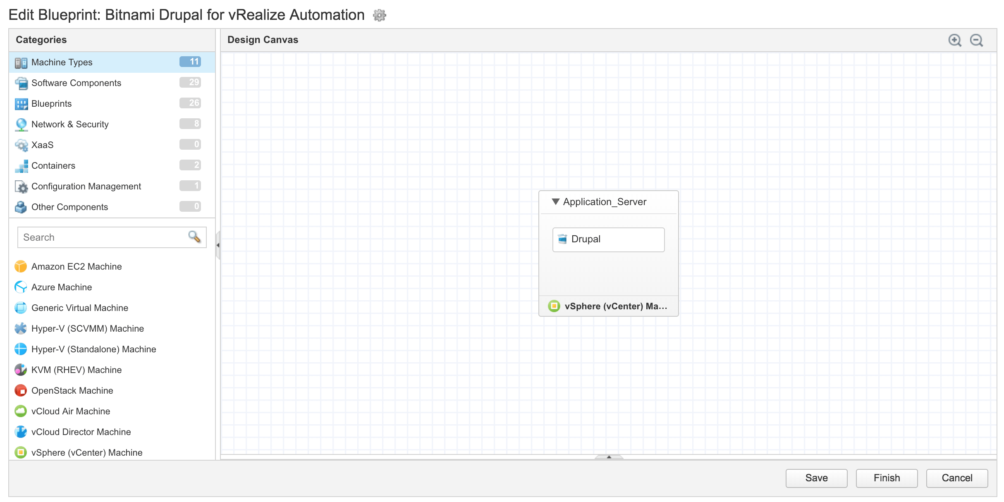Image resolution: width=1004 pixels, height=502 pixels.
Task: Click the Drupal component icon on canvas
Action: (562, 239)
